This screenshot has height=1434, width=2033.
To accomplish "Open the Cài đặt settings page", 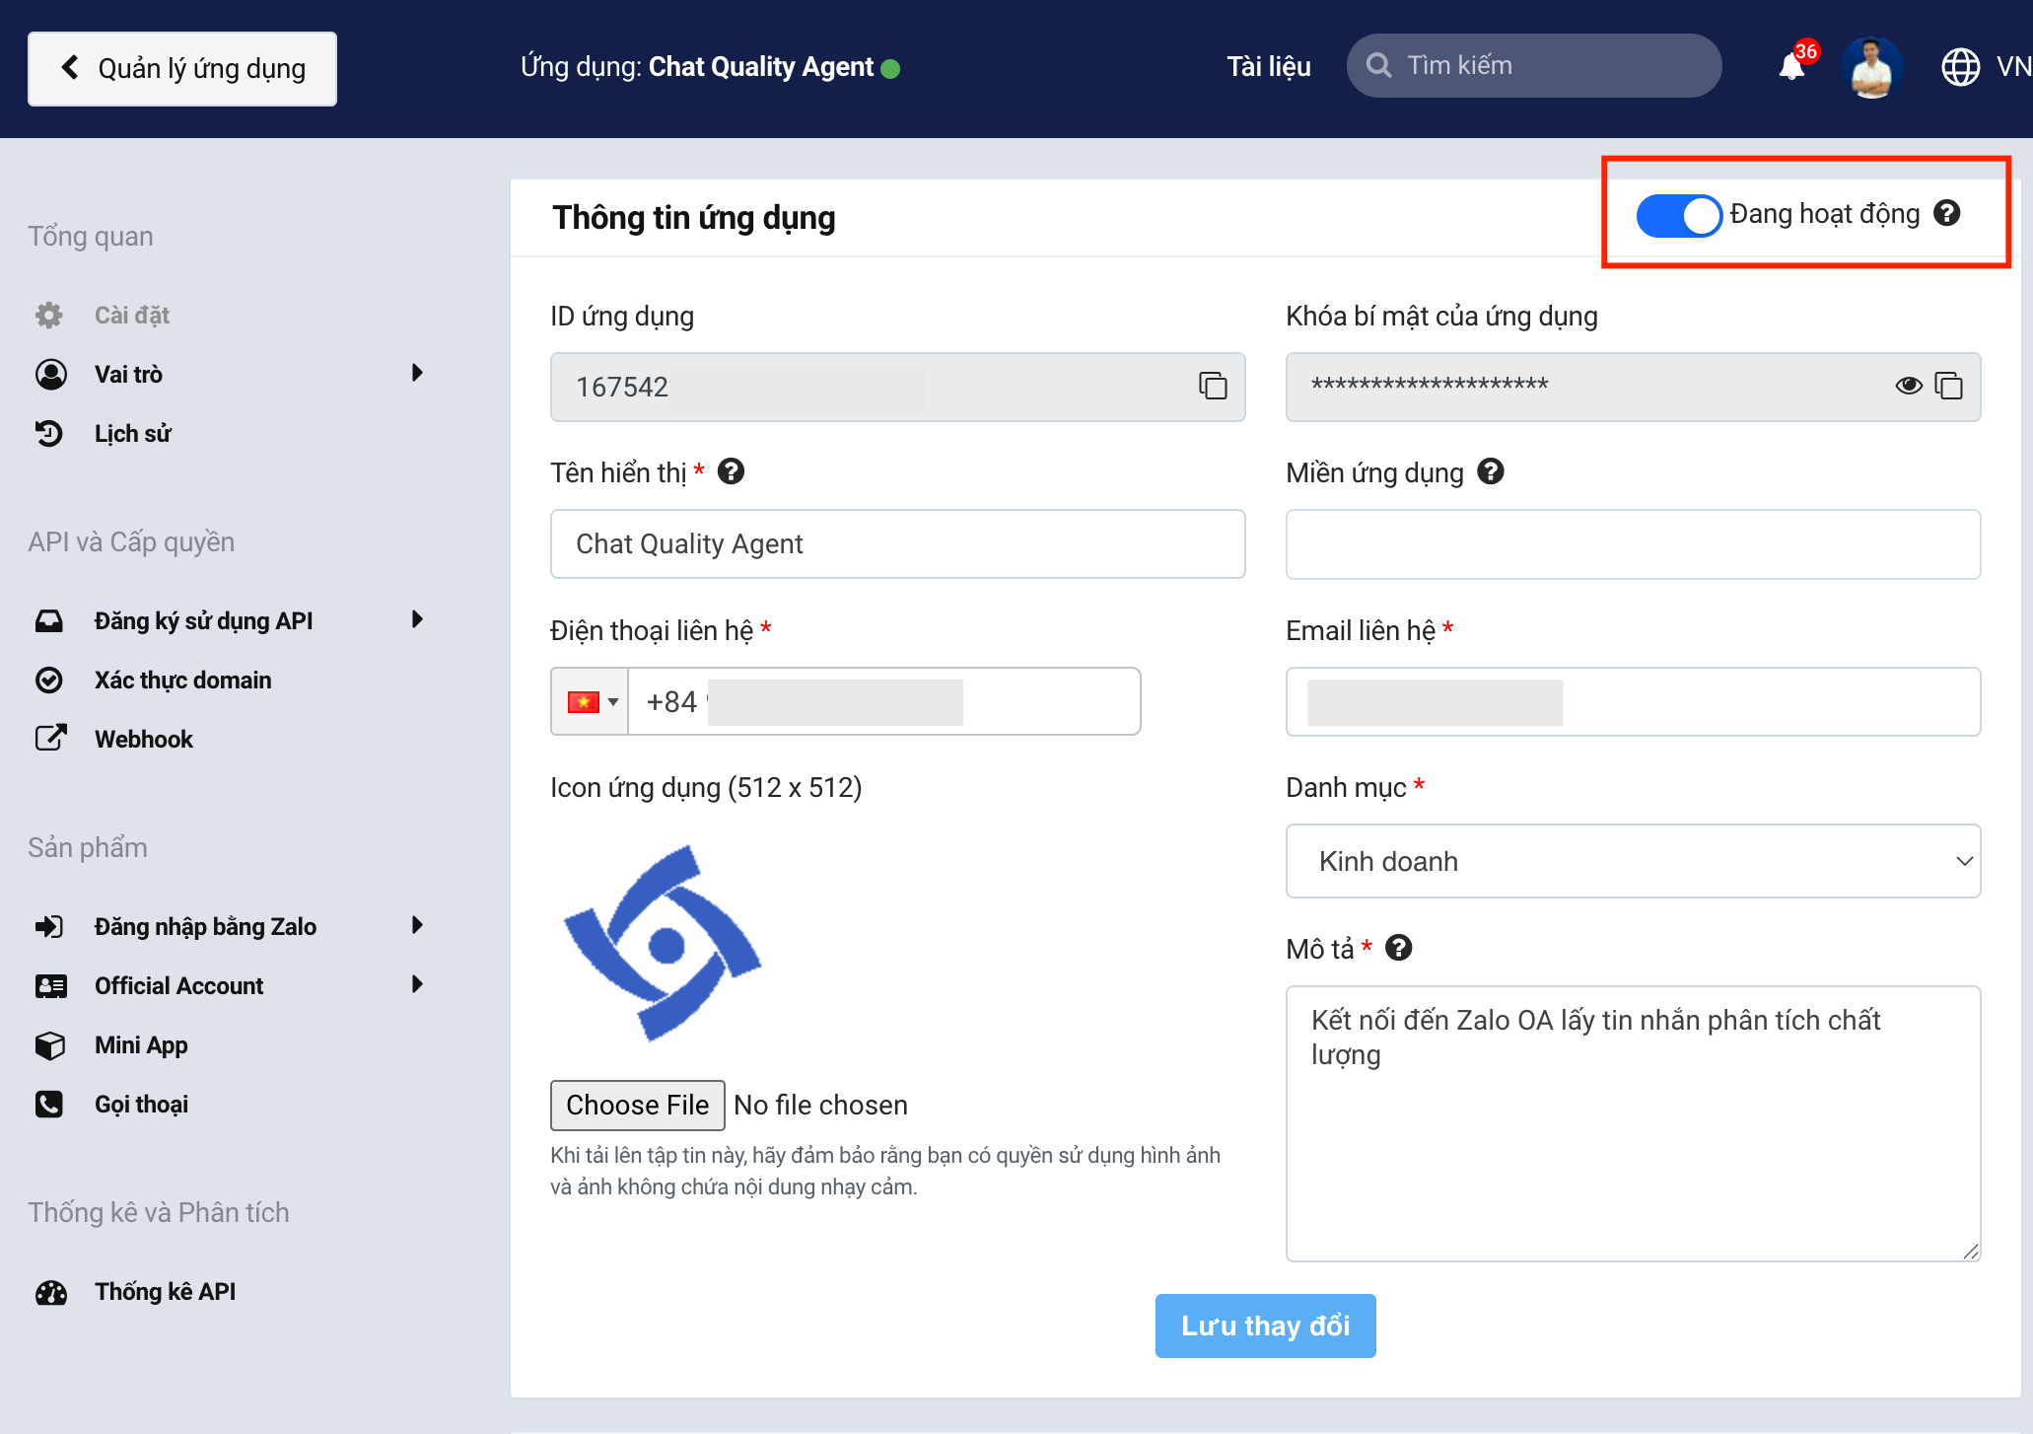I will (132, 315).
